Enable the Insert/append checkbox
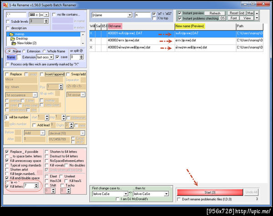The image size is (273, 216). coord(42,74)
